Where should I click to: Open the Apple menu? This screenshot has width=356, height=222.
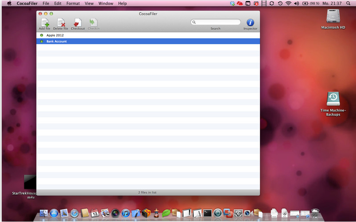tap(9, 4)
